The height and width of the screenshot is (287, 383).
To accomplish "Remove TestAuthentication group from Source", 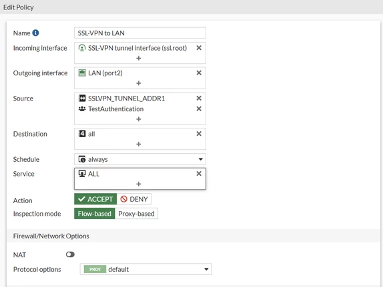I will tap(199, 109).
